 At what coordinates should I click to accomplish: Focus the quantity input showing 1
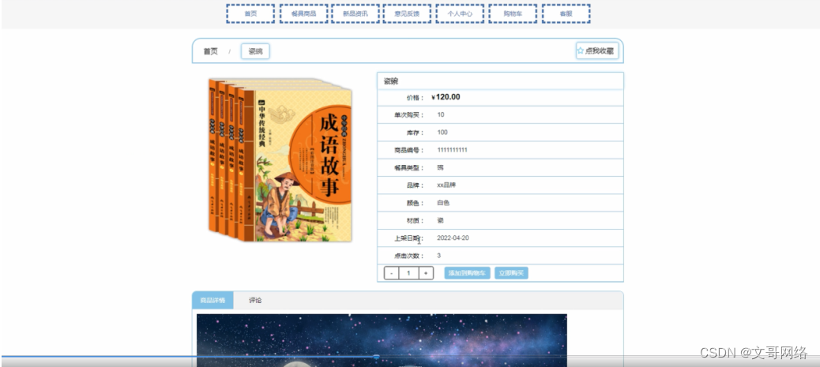tap(408, 273)
